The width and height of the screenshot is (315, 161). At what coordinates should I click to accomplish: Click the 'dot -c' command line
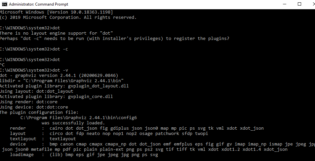(34, 49)
